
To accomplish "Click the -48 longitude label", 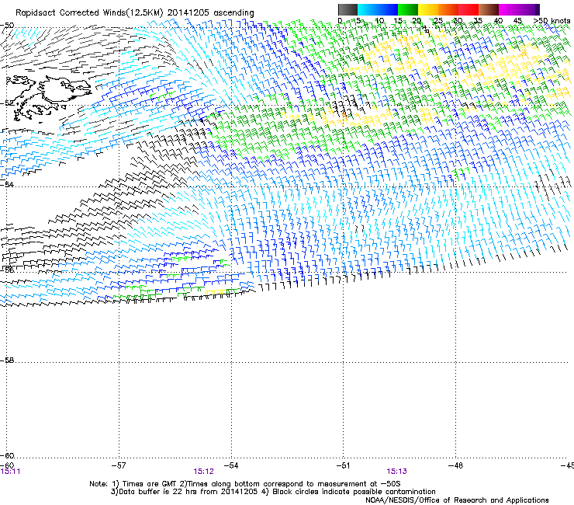I will tap(455, 465).
